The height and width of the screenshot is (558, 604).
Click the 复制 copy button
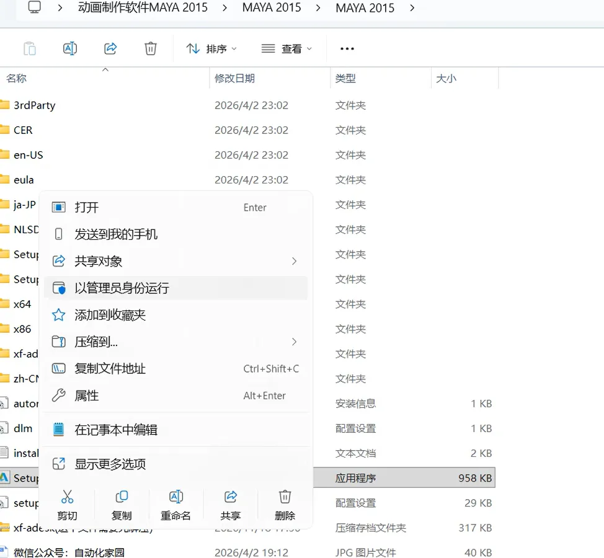tap(122, 505)
